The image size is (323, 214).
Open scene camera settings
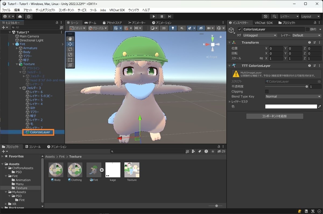(x=210, y=28)
